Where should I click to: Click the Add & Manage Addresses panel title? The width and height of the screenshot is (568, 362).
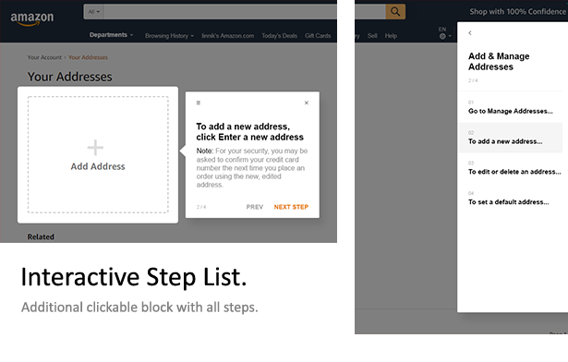point(499,61)
